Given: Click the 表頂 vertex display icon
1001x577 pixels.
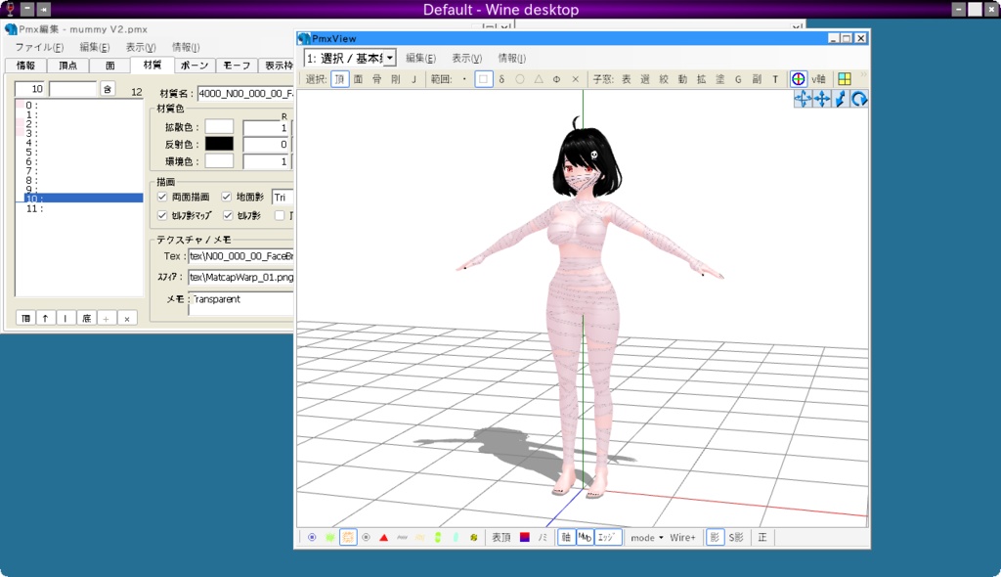Looking at the screenshot, I should coord(502,536).
